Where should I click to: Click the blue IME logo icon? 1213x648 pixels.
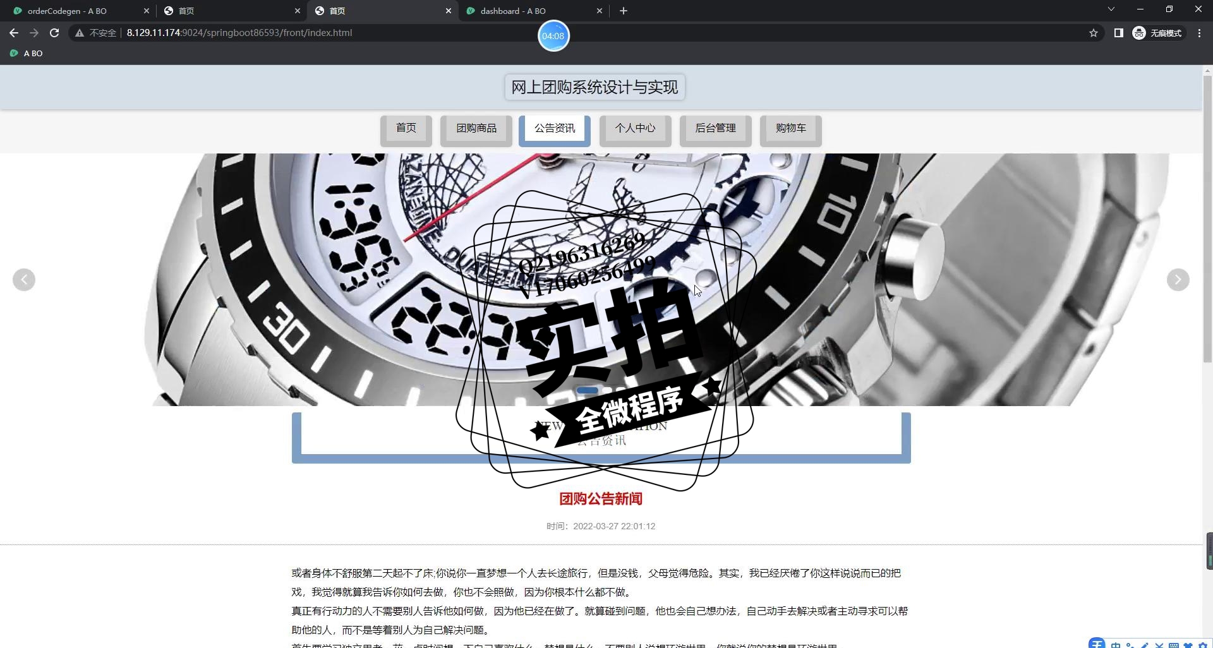[1097, 644]
